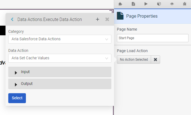The height and width of the screenshot is (115, 191).
Task: Select the cube icon in toolbar
Action: (x=159, y=4)
